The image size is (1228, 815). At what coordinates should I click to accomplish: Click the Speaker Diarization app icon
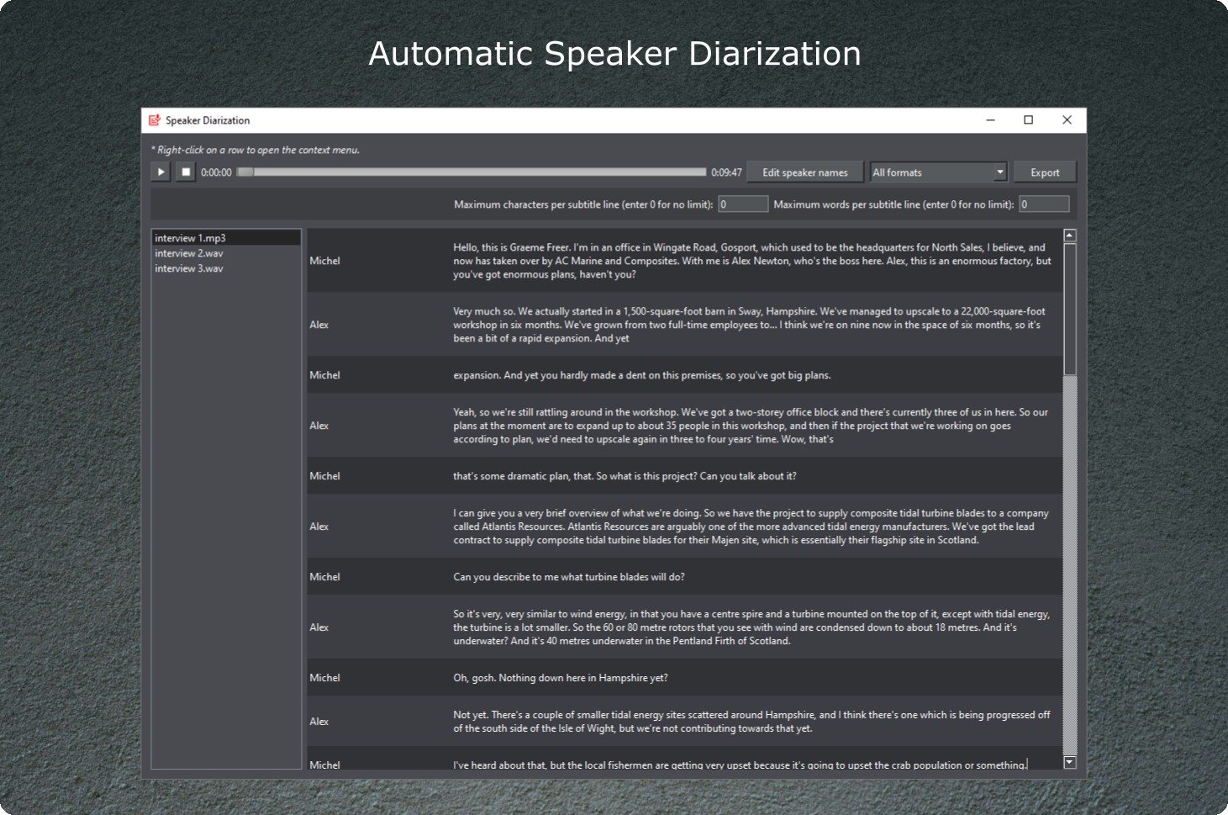155,120
